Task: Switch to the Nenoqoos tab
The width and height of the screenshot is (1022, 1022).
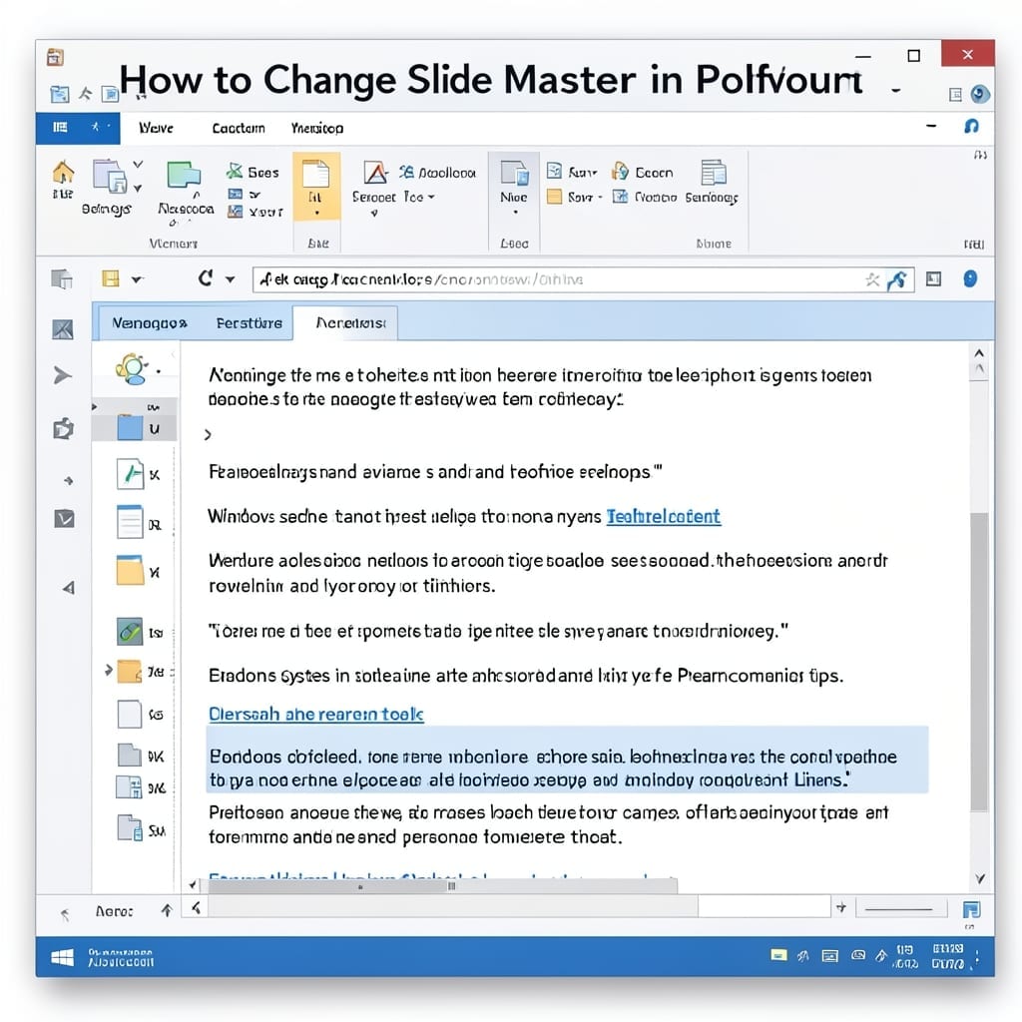Action: click(x=150, y=322)
